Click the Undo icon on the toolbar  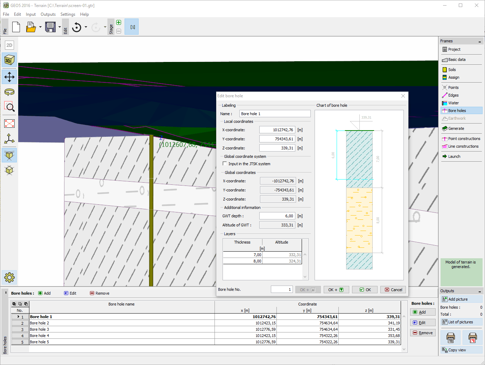[x=77, y=27]
